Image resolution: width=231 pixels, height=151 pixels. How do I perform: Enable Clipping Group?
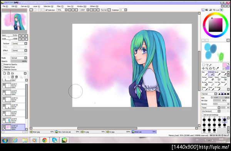pyautogui.click(x=3, y=67)
